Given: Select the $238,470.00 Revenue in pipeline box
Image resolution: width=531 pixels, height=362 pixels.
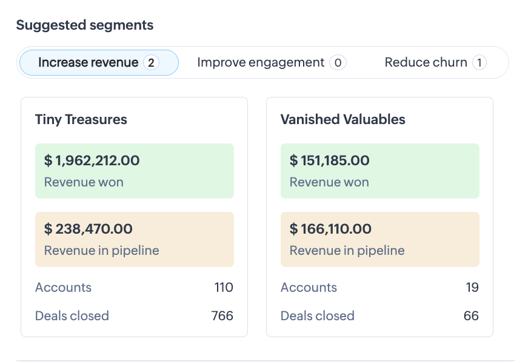Looking at the screenshot, I should pyautogui.click(x=134, y=239).
